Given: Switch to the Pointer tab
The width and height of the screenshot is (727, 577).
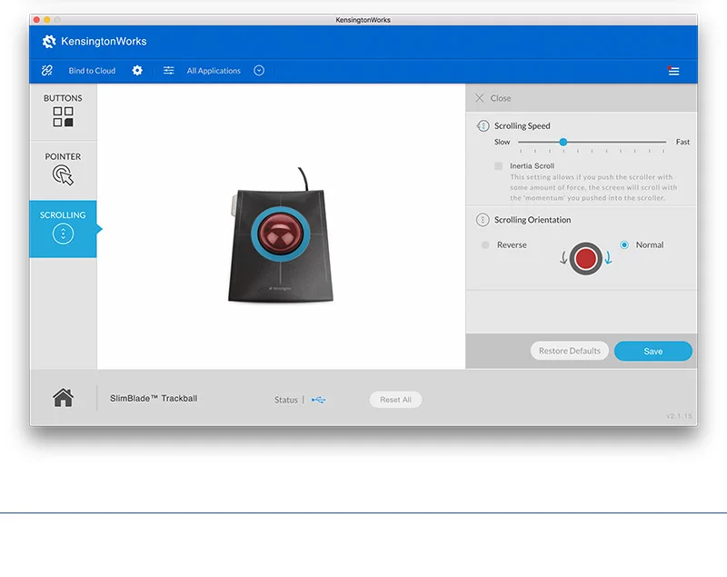Looking at the screenshot, I should (63, 170).
